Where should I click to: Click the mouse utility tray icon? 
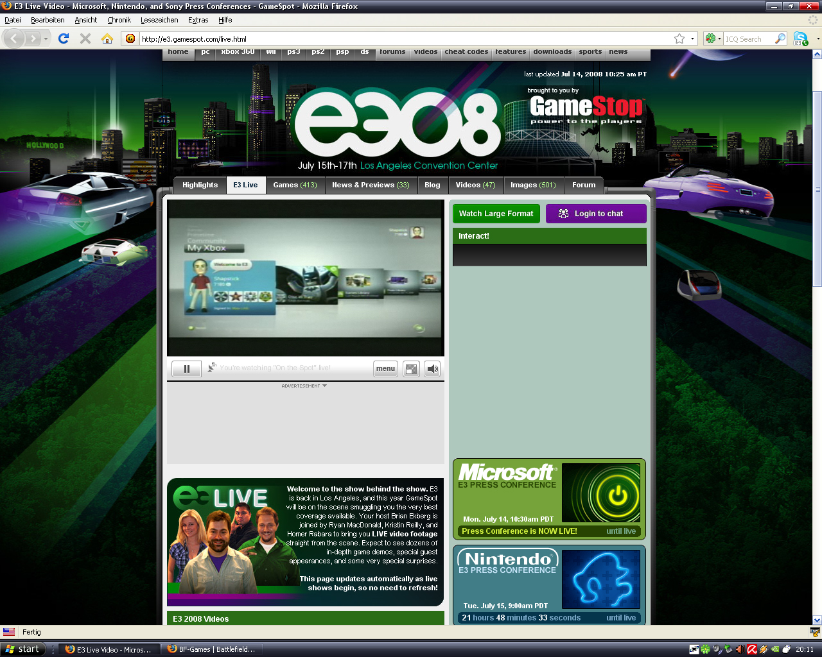click(786, 649)
